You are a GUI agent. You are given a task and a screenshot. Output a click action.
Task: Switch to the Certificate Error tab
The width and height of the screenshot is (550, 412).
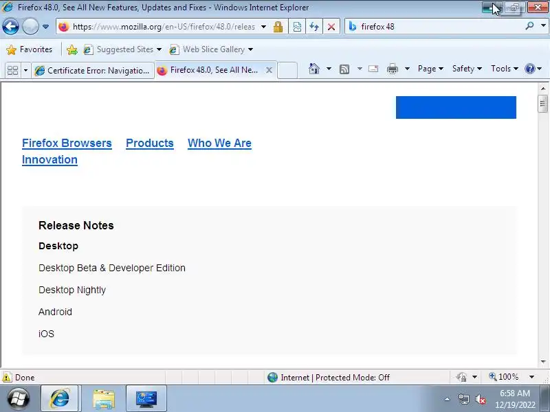93,71
